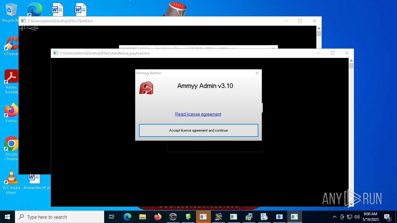This screenshot has width=397, height=223.
Task: Minimize the standalone_payload.exe console window
Action: pos(318,53)
